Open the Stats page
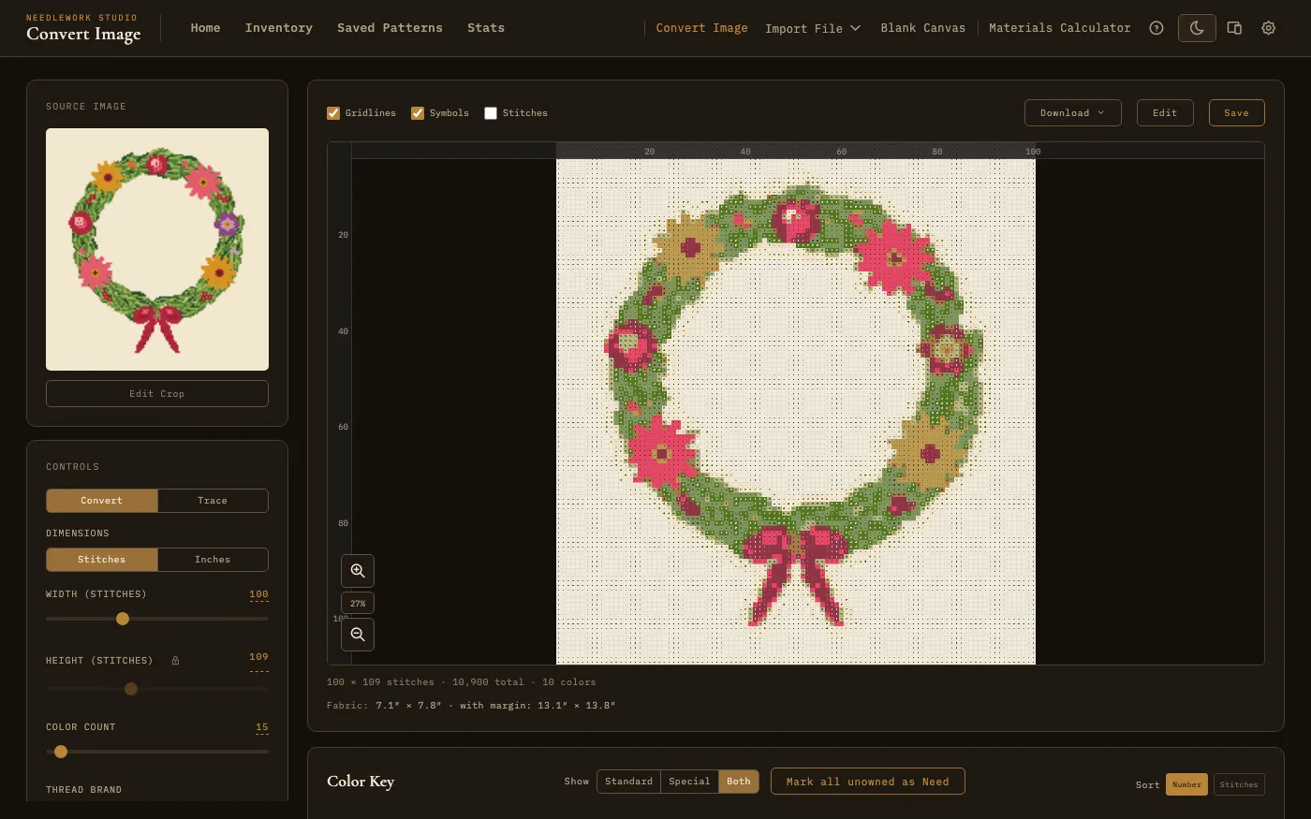Viewport: 1311px width, 819px height. click(486, 28)
